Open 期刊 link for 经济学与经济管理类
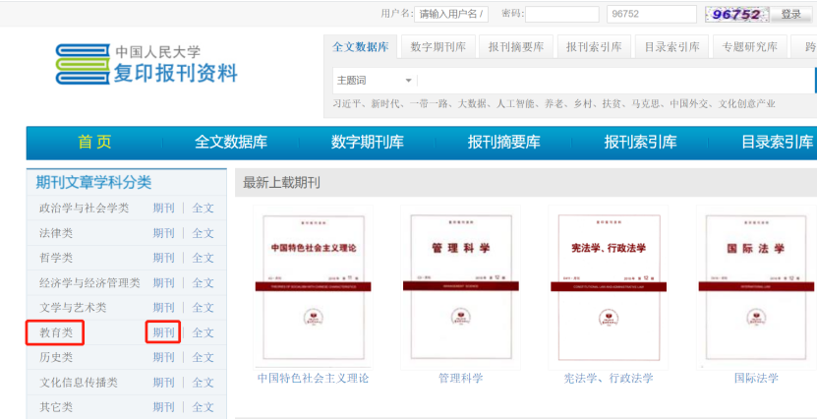 pyautogui.click(x=163, y=283)
